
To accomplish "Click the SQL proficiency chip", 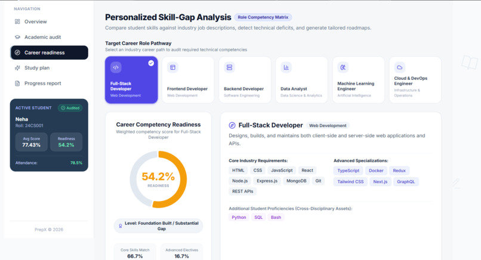I will click(258, 217).
